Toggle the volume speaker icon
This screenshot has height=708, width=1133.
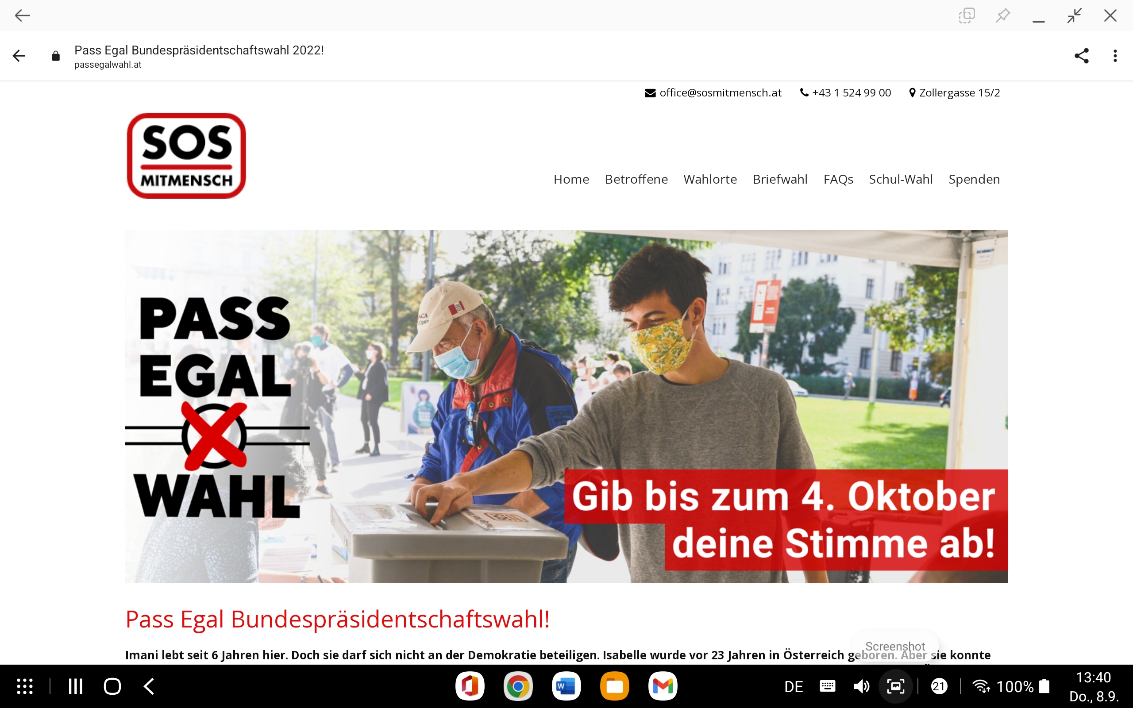(860, 686)
